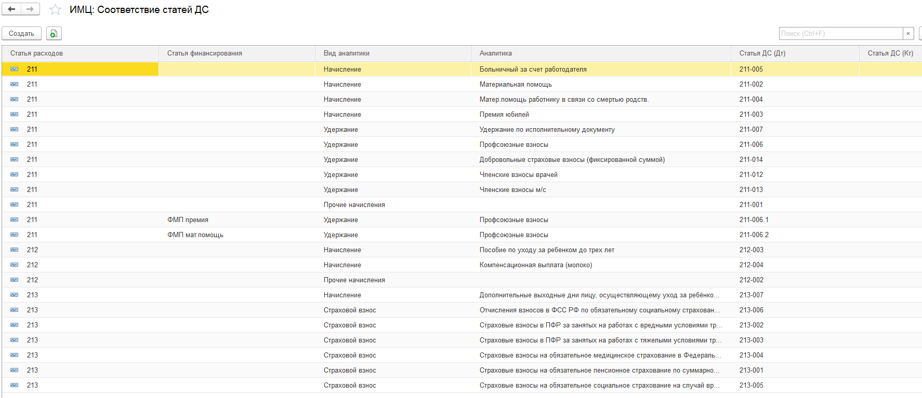Image resolution: width=922 pixels, height=398 pixels.
Task: Sort by Статья расходов column header
Action: click(36, 53)
